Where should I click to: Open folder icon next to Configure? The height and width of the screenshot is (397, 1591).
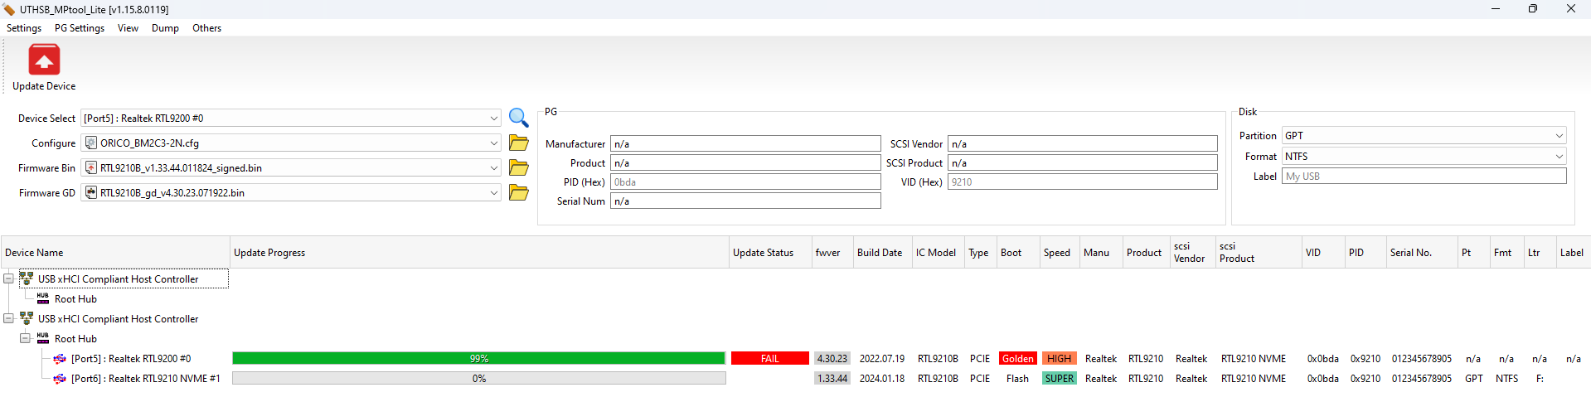pos(518,143)
